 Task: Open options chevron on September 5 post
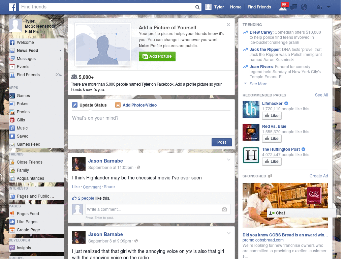point(229,160)
